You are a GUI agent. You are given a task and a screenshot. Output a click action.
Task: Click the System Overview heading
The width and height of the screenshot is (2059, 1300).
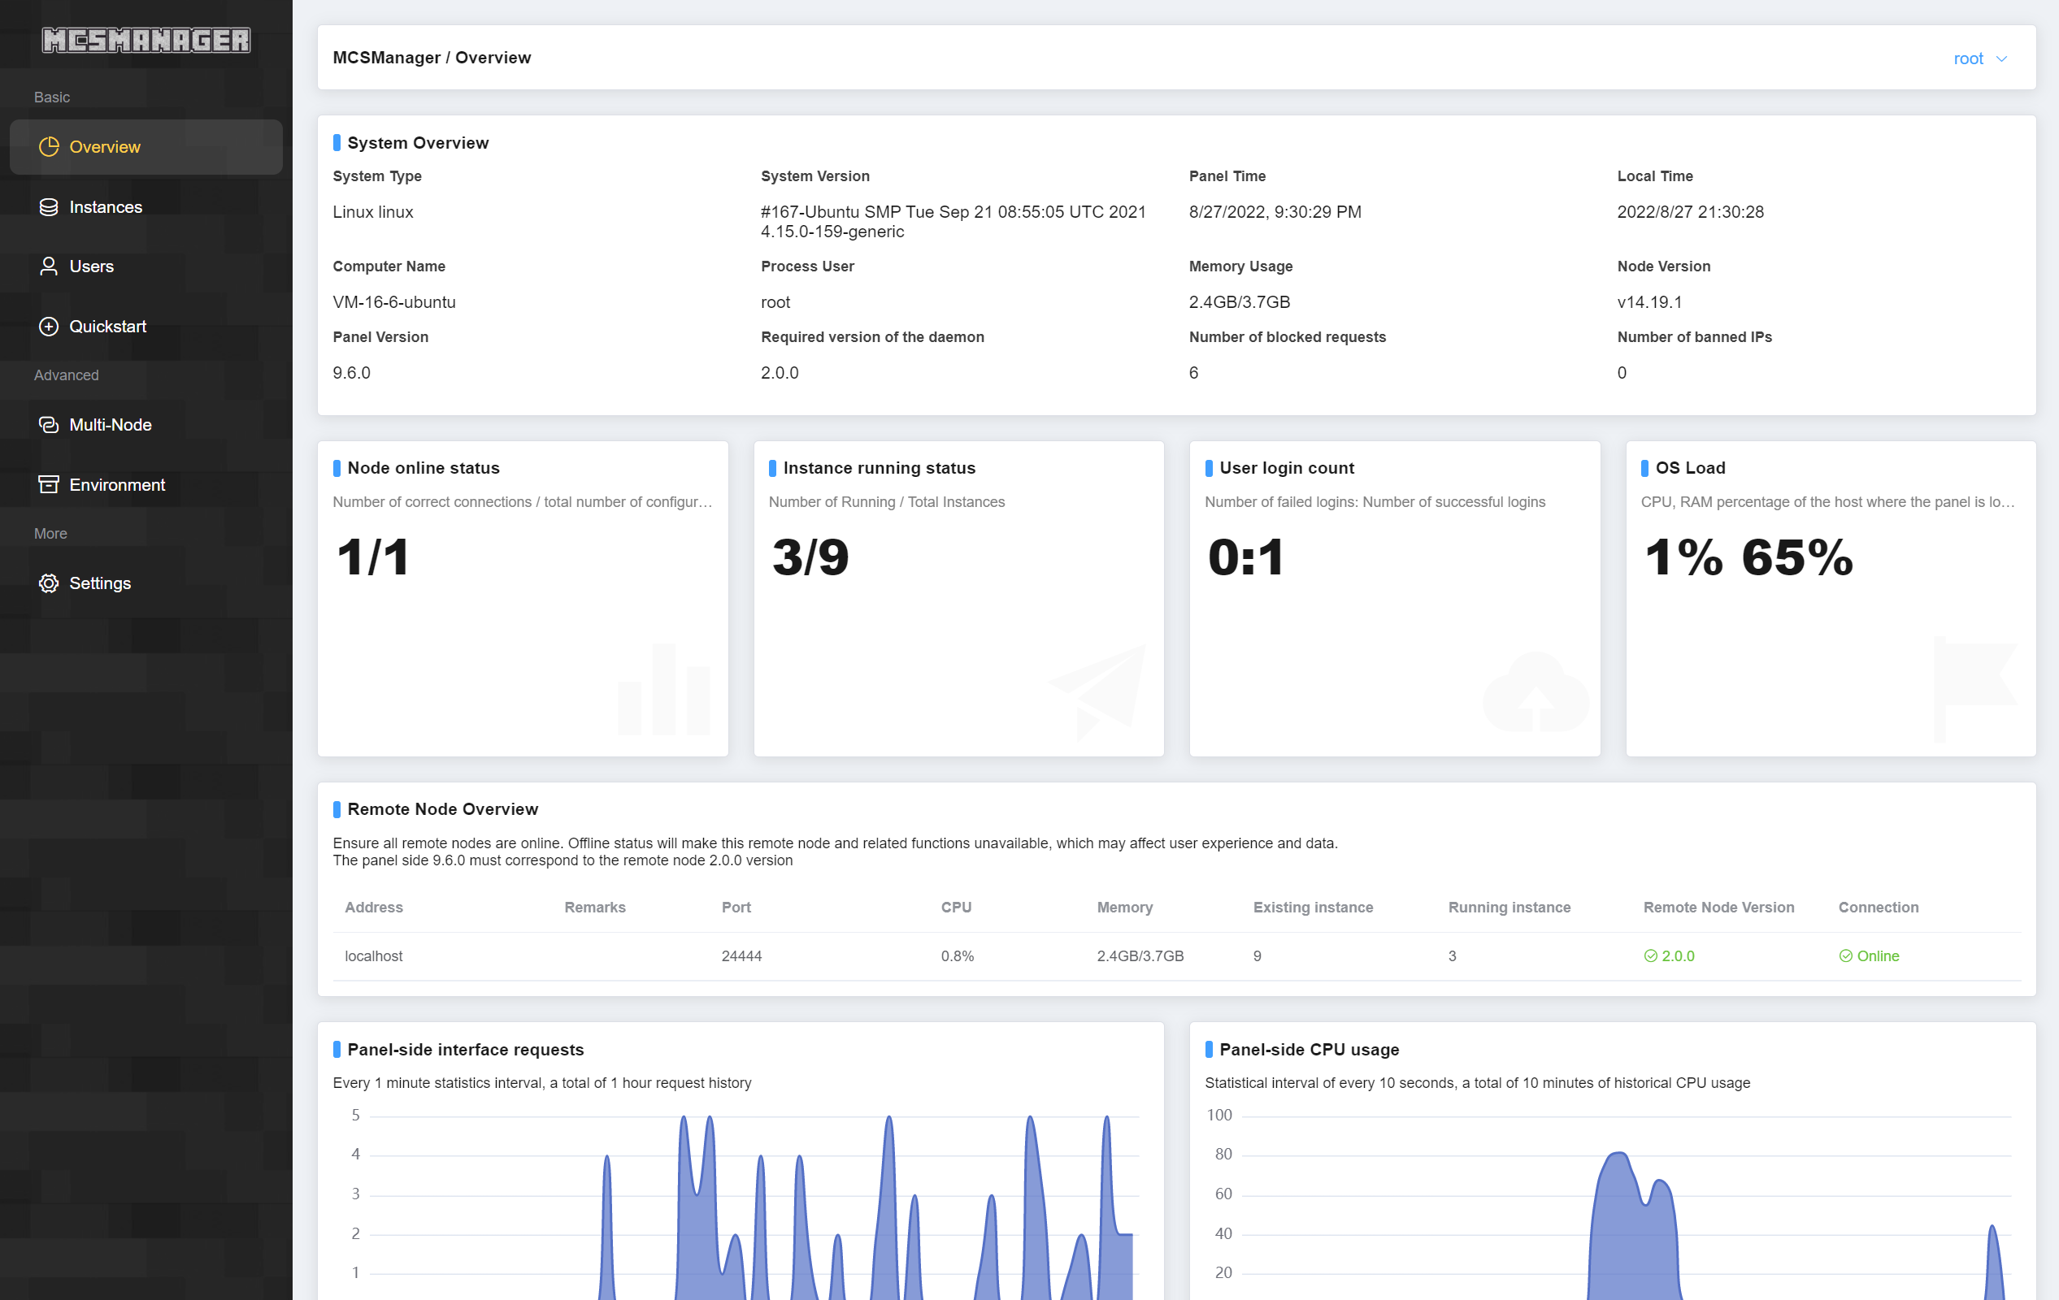click(418, 143)
